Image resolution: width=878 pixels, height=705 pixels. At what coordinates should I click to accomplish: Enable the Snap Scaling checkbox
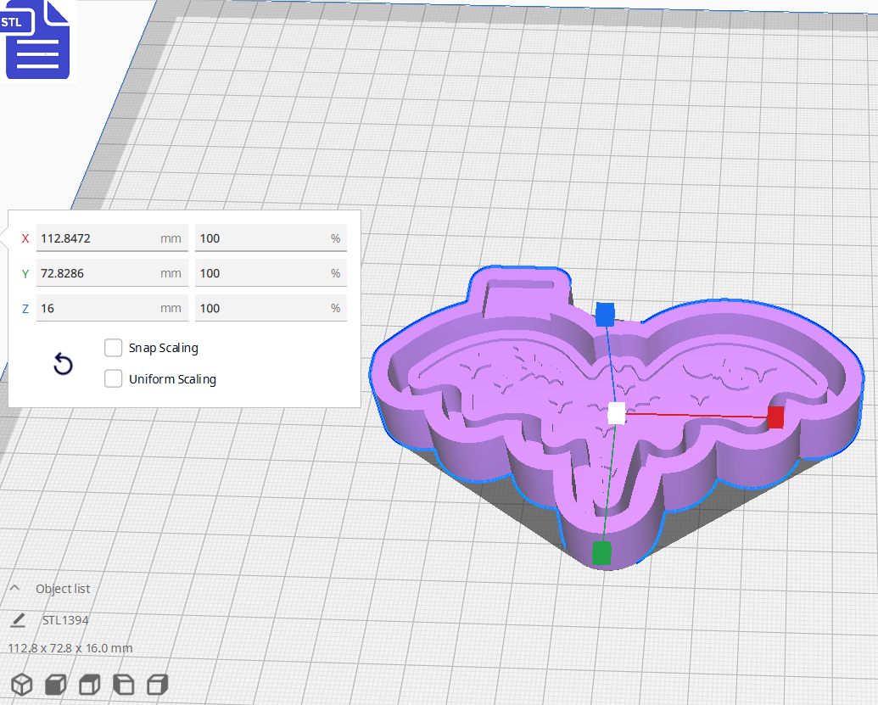pos(114,348)
